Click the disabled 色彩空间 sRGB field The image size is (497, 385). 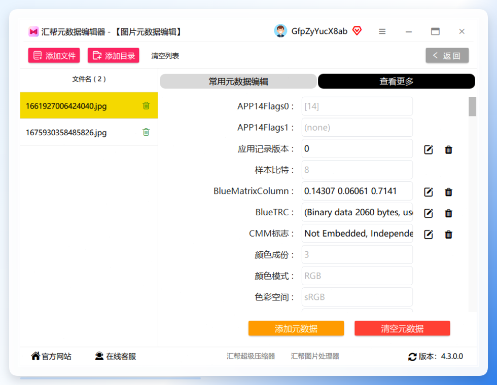[x=357, y=297]
